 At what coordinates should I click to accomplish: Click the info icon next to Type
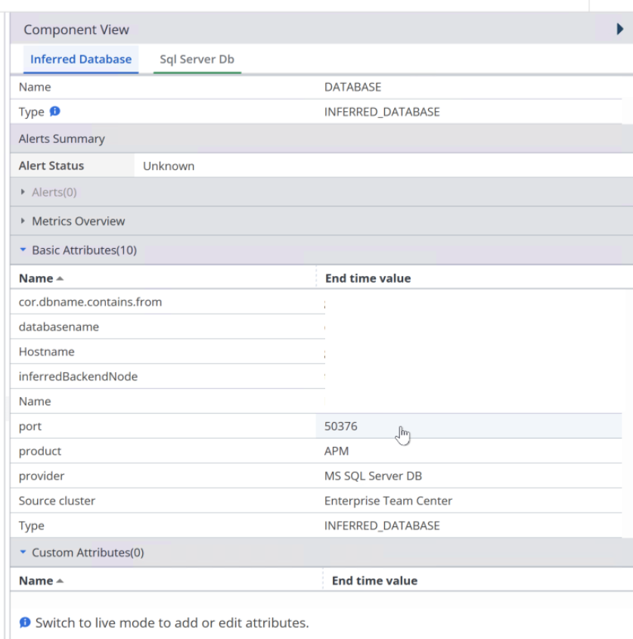click(54, 112)
